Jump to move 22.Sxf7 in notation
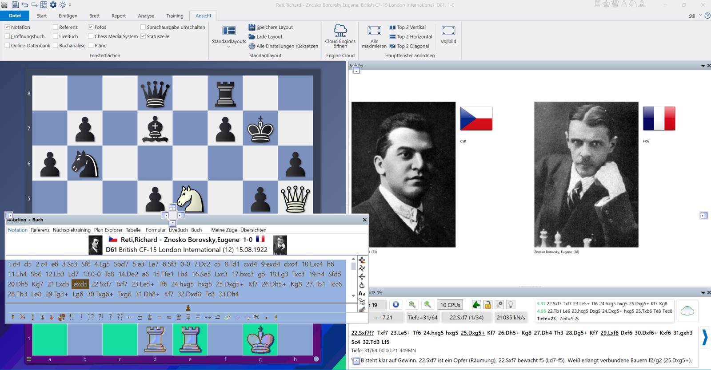 click(x=101, y=284)
